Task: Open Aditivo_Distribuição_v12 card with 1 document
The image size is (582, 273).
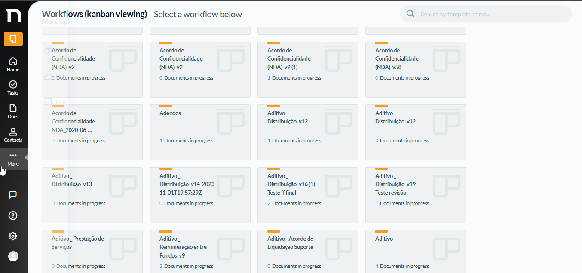Action: [x=308, y=132]
